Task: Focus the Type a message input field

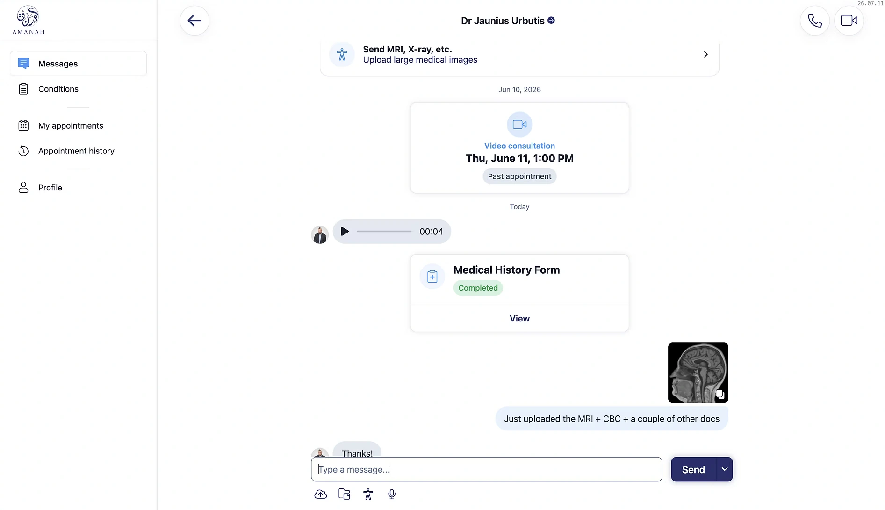Action: [486, 469]
